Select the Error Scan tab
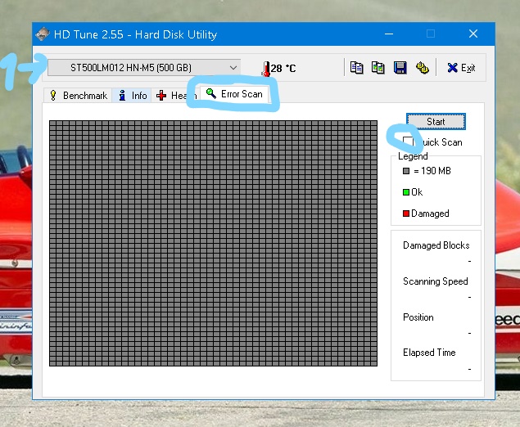This screenshot has width=520, height=427. [x=234, y=94]
